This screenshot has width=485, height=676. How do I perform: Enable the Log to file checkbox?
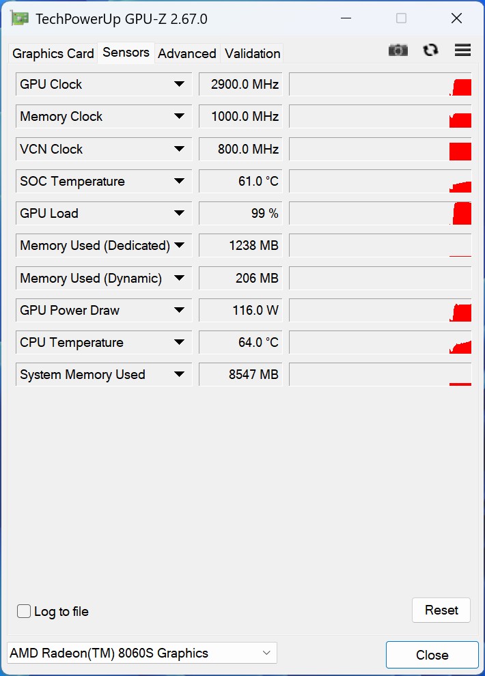click(x=24, y=611)
